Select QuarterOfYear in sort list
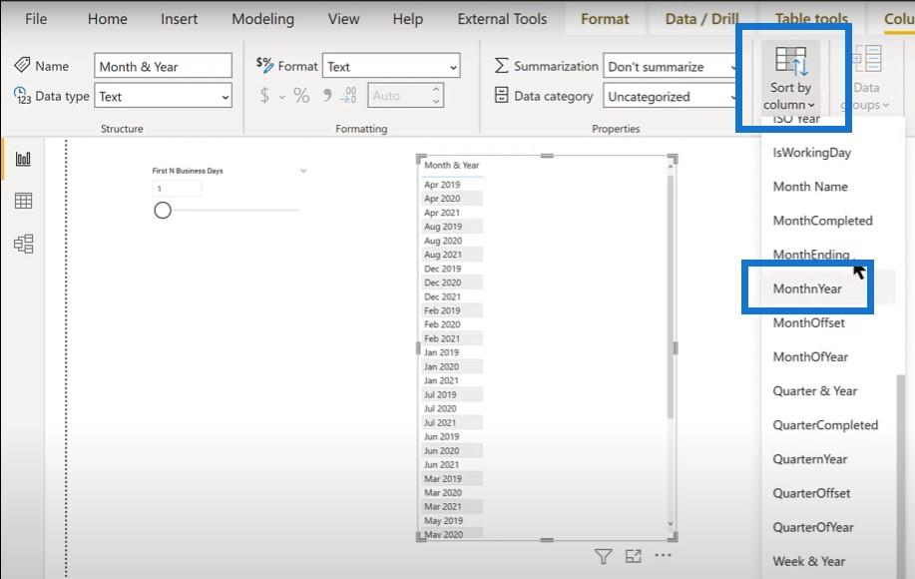 click(813, 527)
